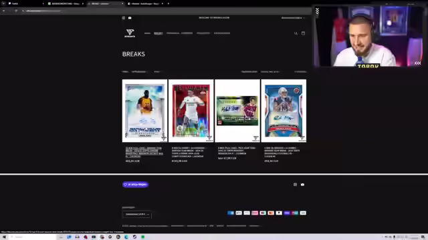Open the basketball player autograph card thumbnail

tap(144, 111)
